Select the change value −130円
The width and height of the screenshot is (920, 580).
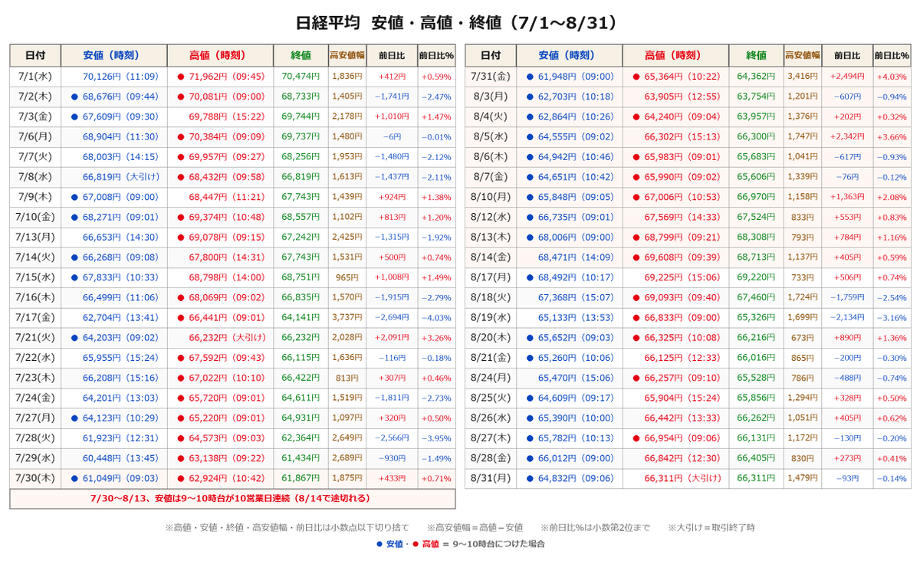[847, 437]
